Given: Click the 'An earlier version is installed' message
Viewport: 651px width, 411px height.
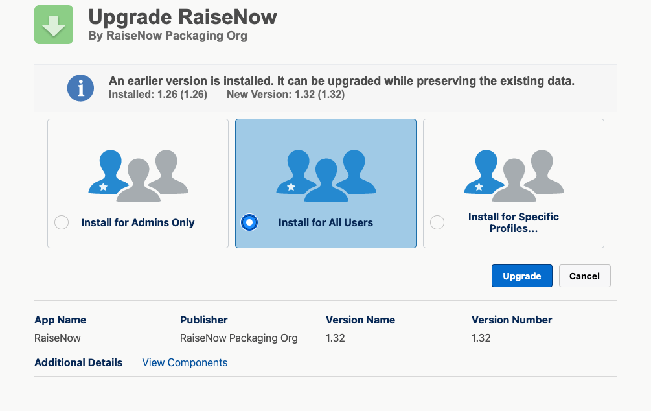Looking at the screenshot, I should coord(341,81).
